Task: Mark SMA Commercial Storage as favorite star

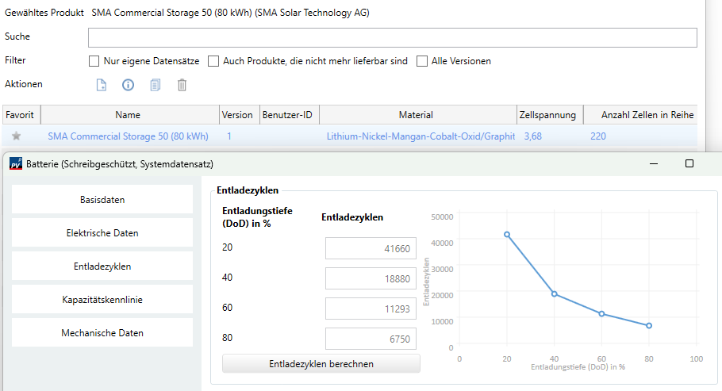Action: tap(17, 136)
